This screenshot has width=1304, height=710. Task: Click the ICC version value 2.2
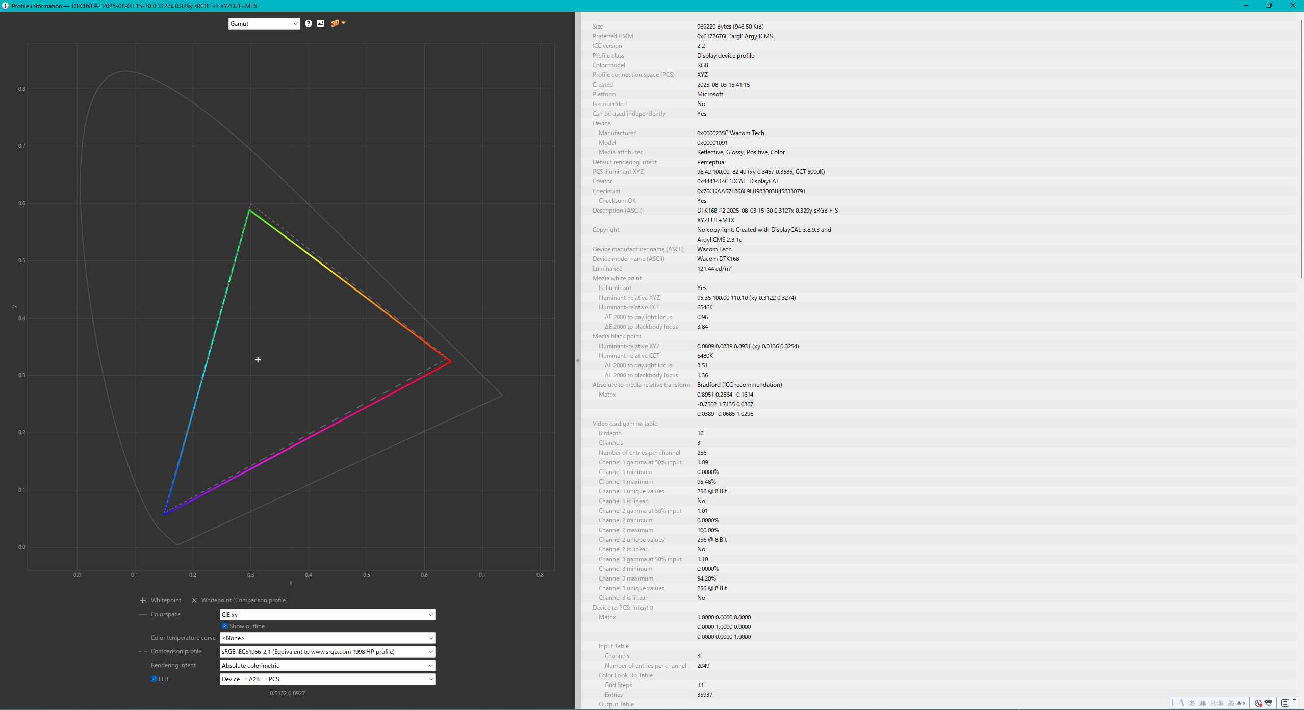(701, 46)
